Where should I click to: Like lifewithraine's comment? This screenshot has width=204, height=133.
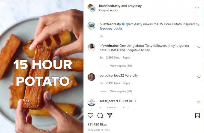tap(199, 47)
